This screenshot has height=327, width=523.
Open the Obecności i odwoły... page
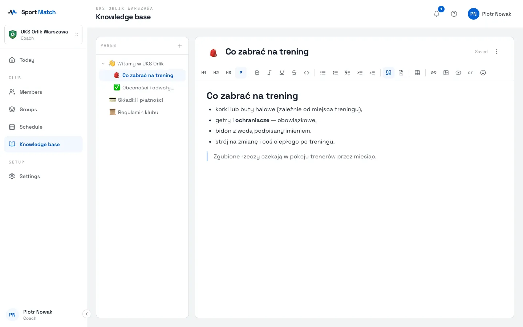pos(142,88)
